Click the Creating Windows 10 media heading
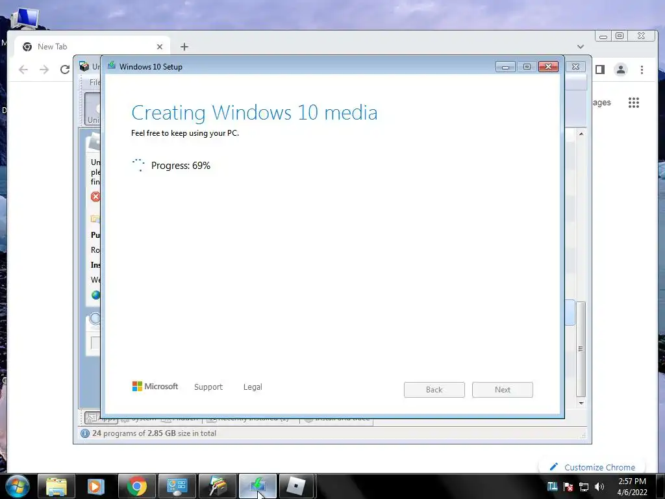 click(x=255, y=112)
